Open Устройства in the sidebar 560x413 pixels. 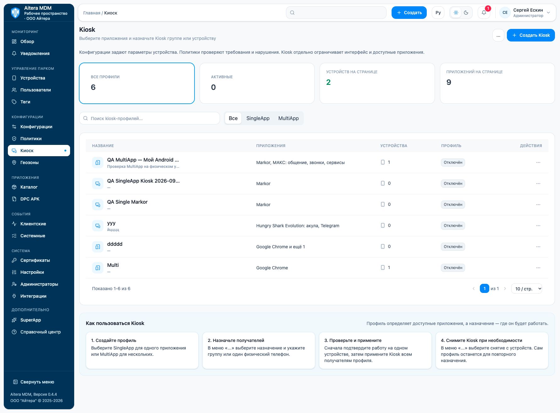(39, 78)
